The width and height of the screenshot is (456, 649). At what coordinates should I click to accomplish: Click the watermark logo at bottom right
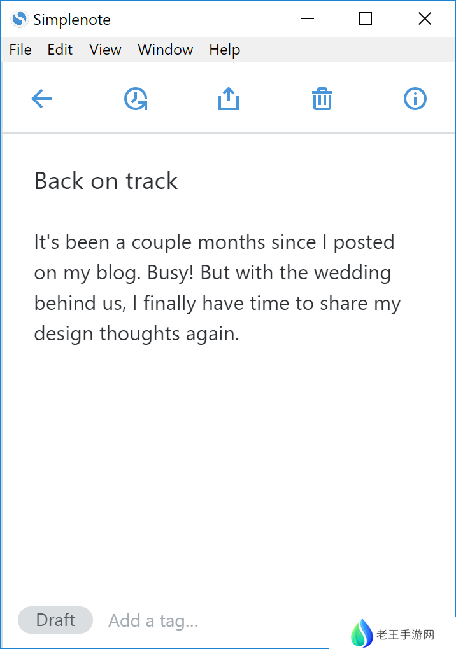pos(362,634)
